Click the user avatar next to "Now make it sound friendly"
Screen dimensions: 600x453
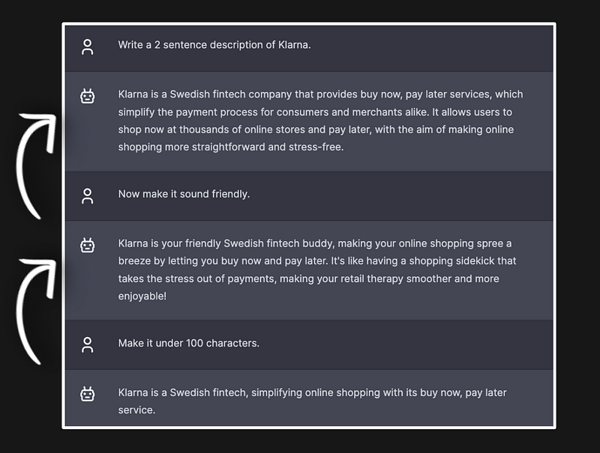(88, 196)
